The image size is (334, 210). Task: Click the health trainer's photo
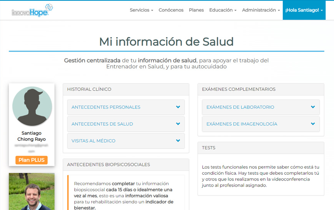point(32,192)
